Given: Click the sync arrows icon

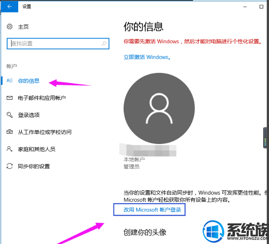Looking at the screenshot, I should (x=10, y=166).
